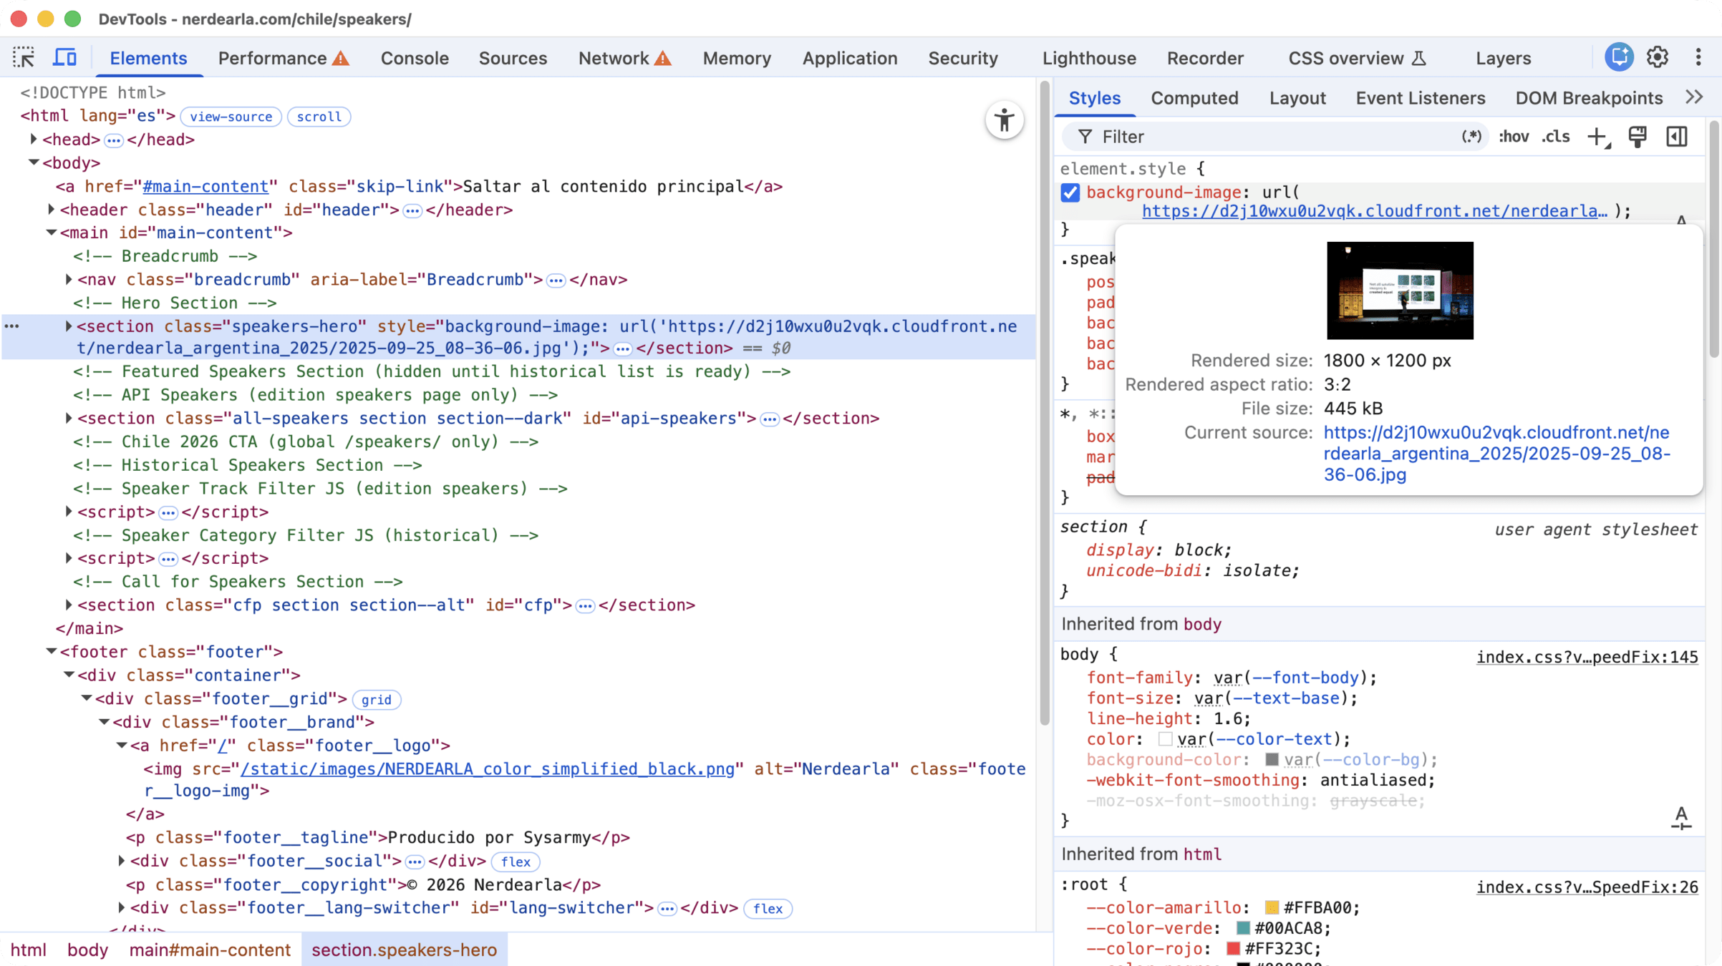1722x966 pixels.
Task: Click the accessibility figure floating button
Action: coord(1004,120)
